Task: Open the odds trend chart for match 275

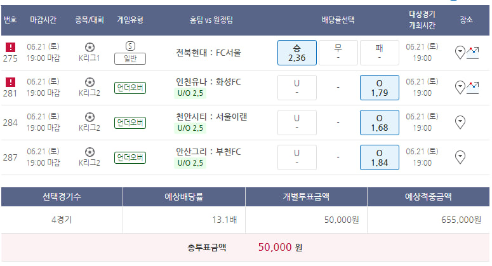Action: 472,53
